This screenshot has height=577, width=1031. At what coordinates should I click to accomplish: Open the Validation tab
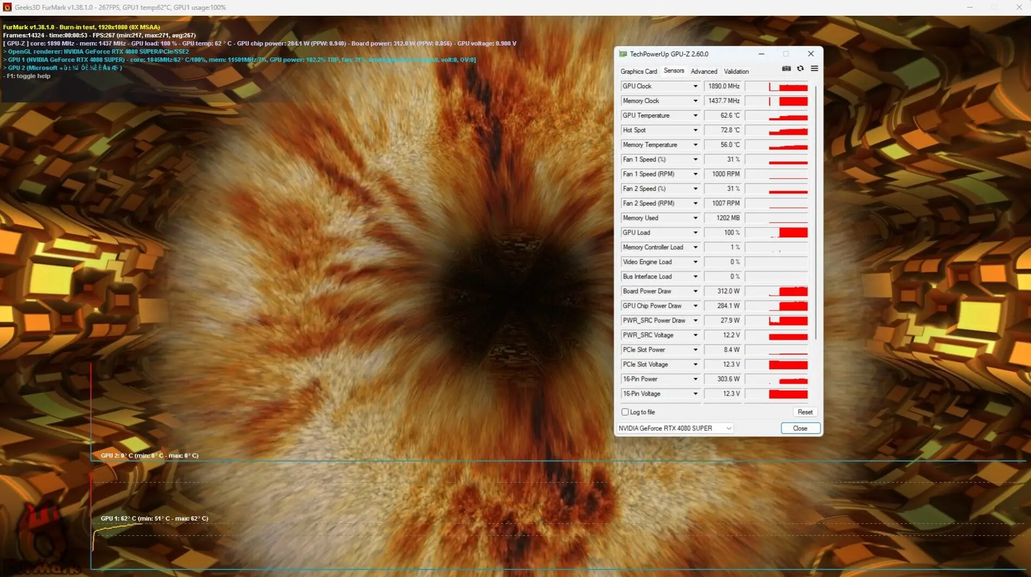(x=736, y=72)
